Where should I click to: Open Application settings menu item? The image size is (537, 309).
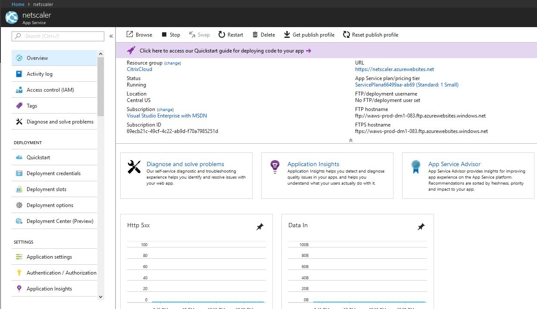54,257
